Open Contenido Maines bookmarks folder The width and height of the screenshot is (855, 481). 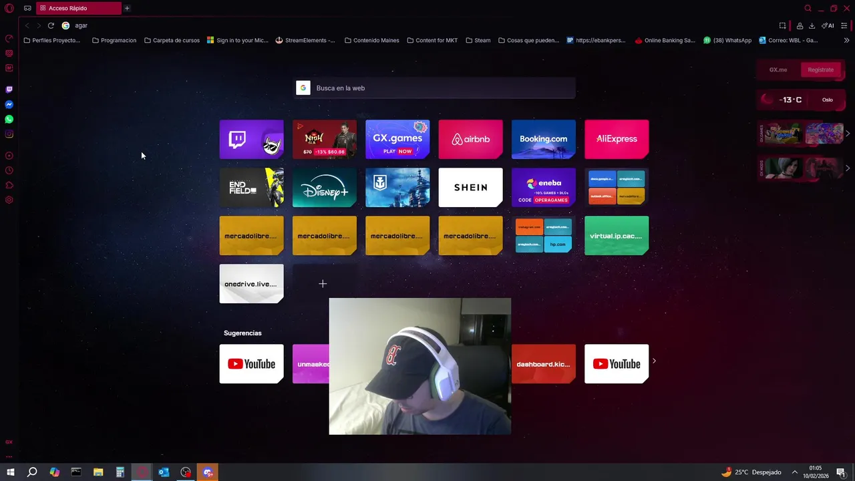[371, 40]
